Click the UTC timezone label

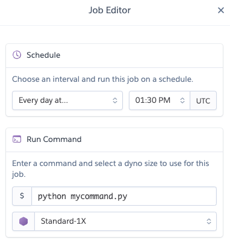click(203, 100)
